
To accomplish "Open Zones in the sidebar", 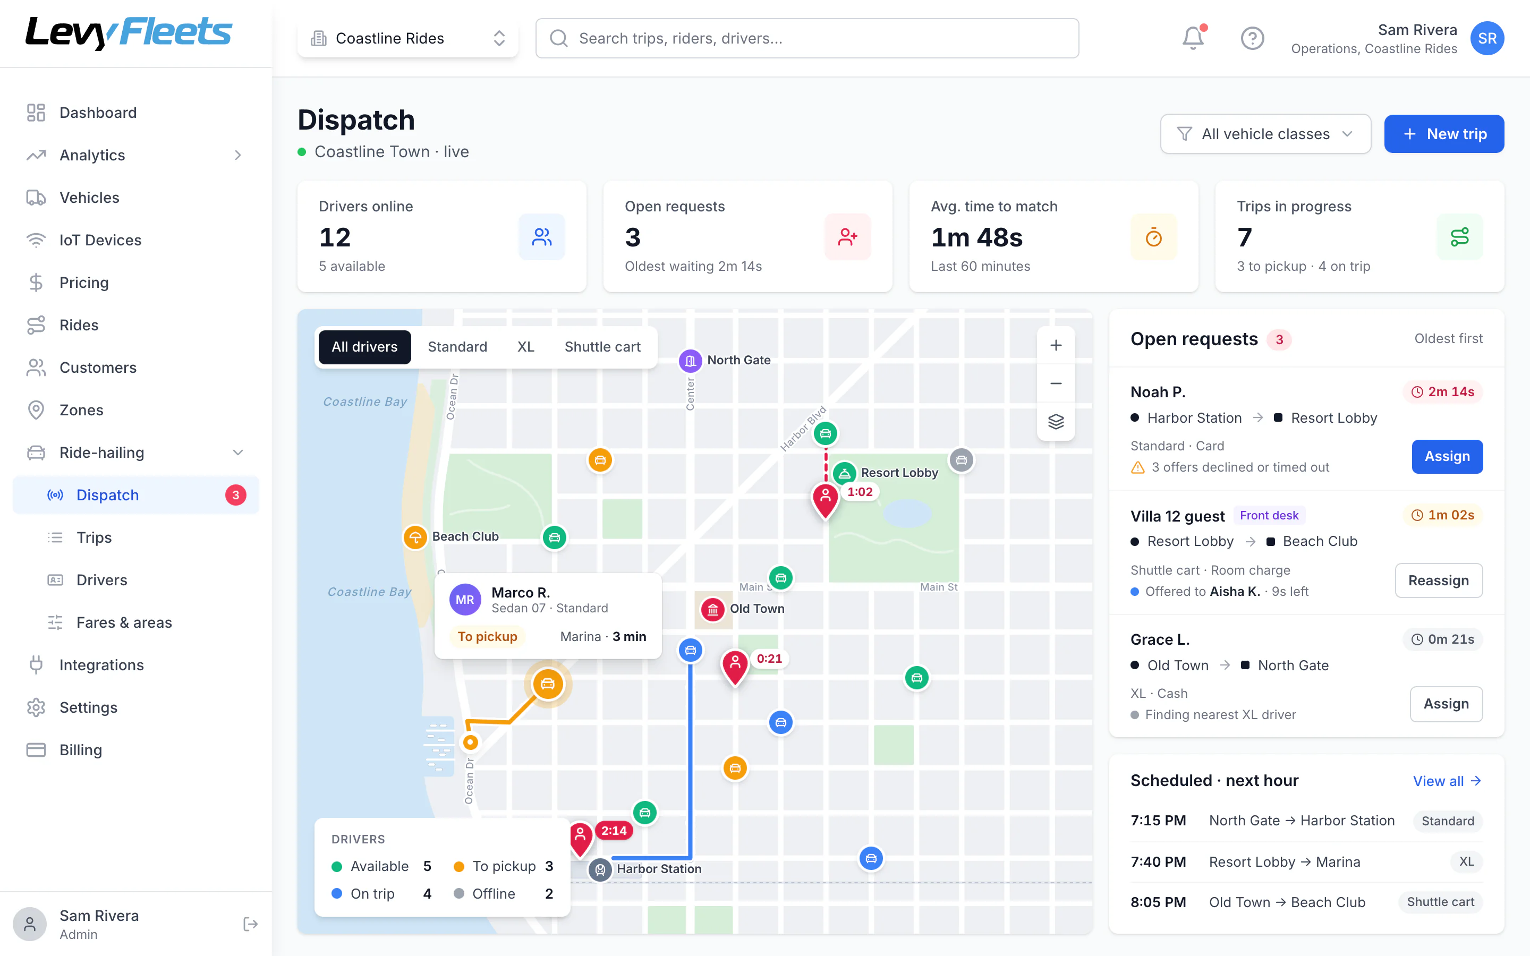I will [136, 409].
